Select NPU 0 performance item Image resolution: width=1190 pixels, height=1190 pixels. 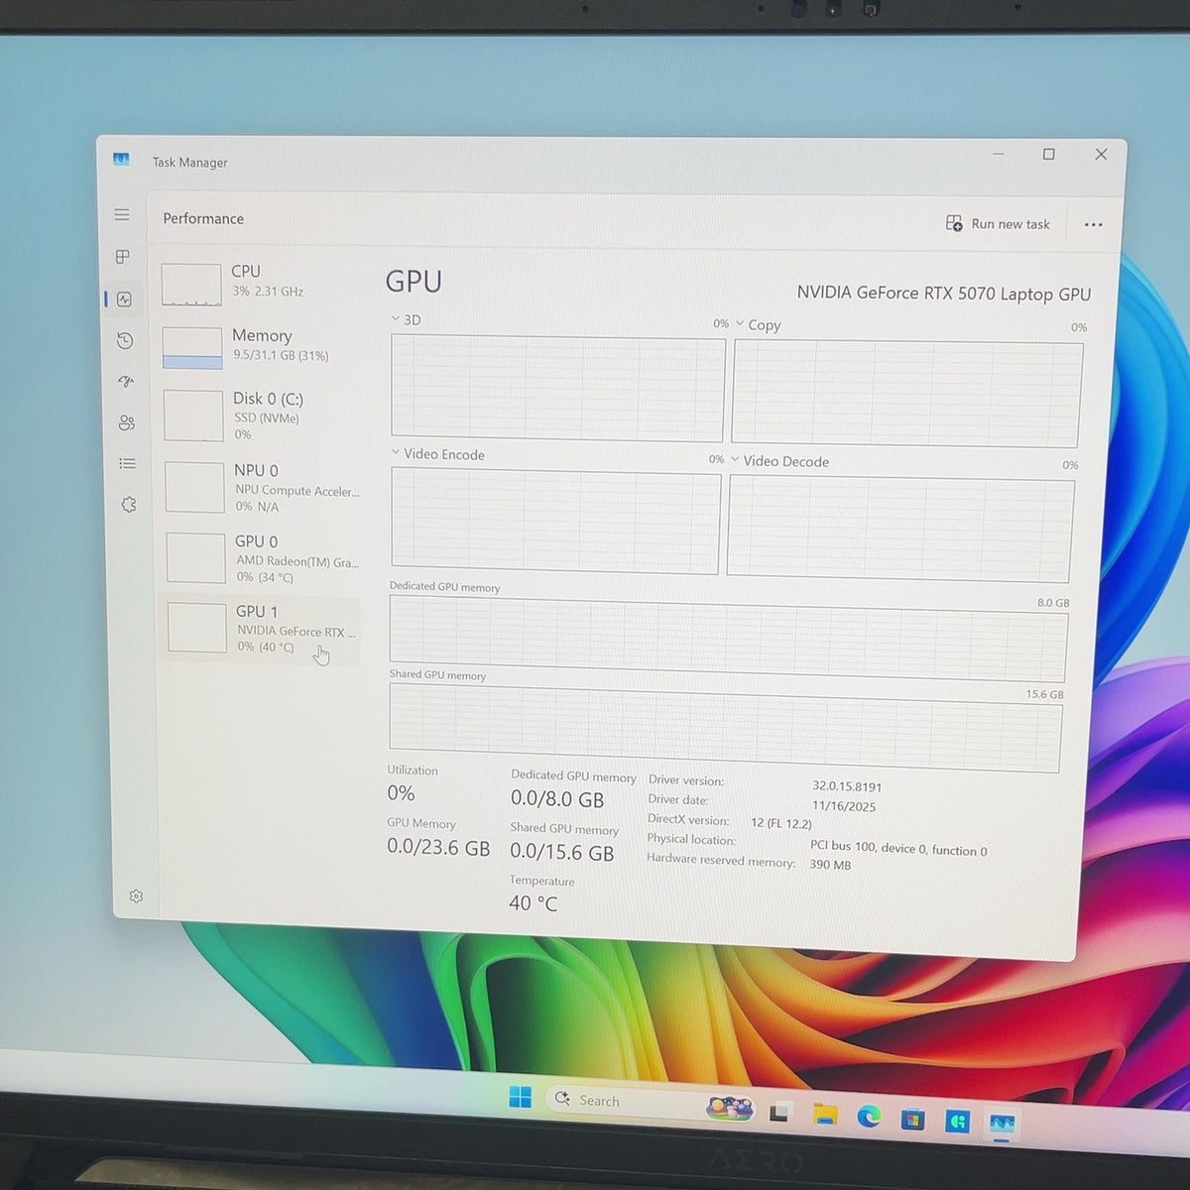(261, 487)
